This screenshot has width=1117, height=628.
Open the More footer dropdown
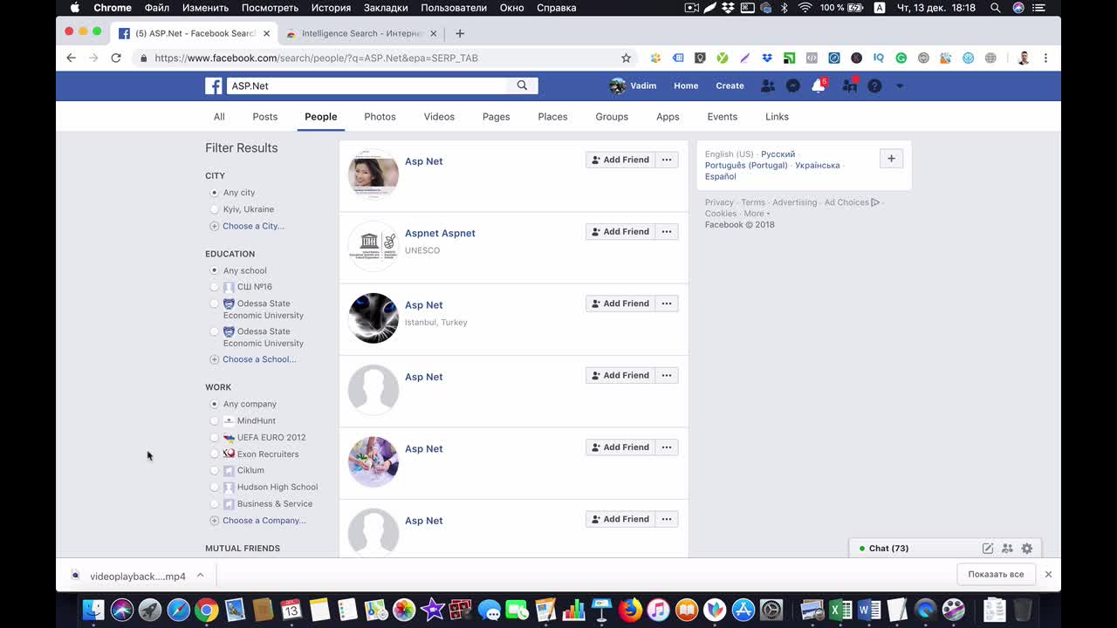pyautogui.click(x=757, y=214)
